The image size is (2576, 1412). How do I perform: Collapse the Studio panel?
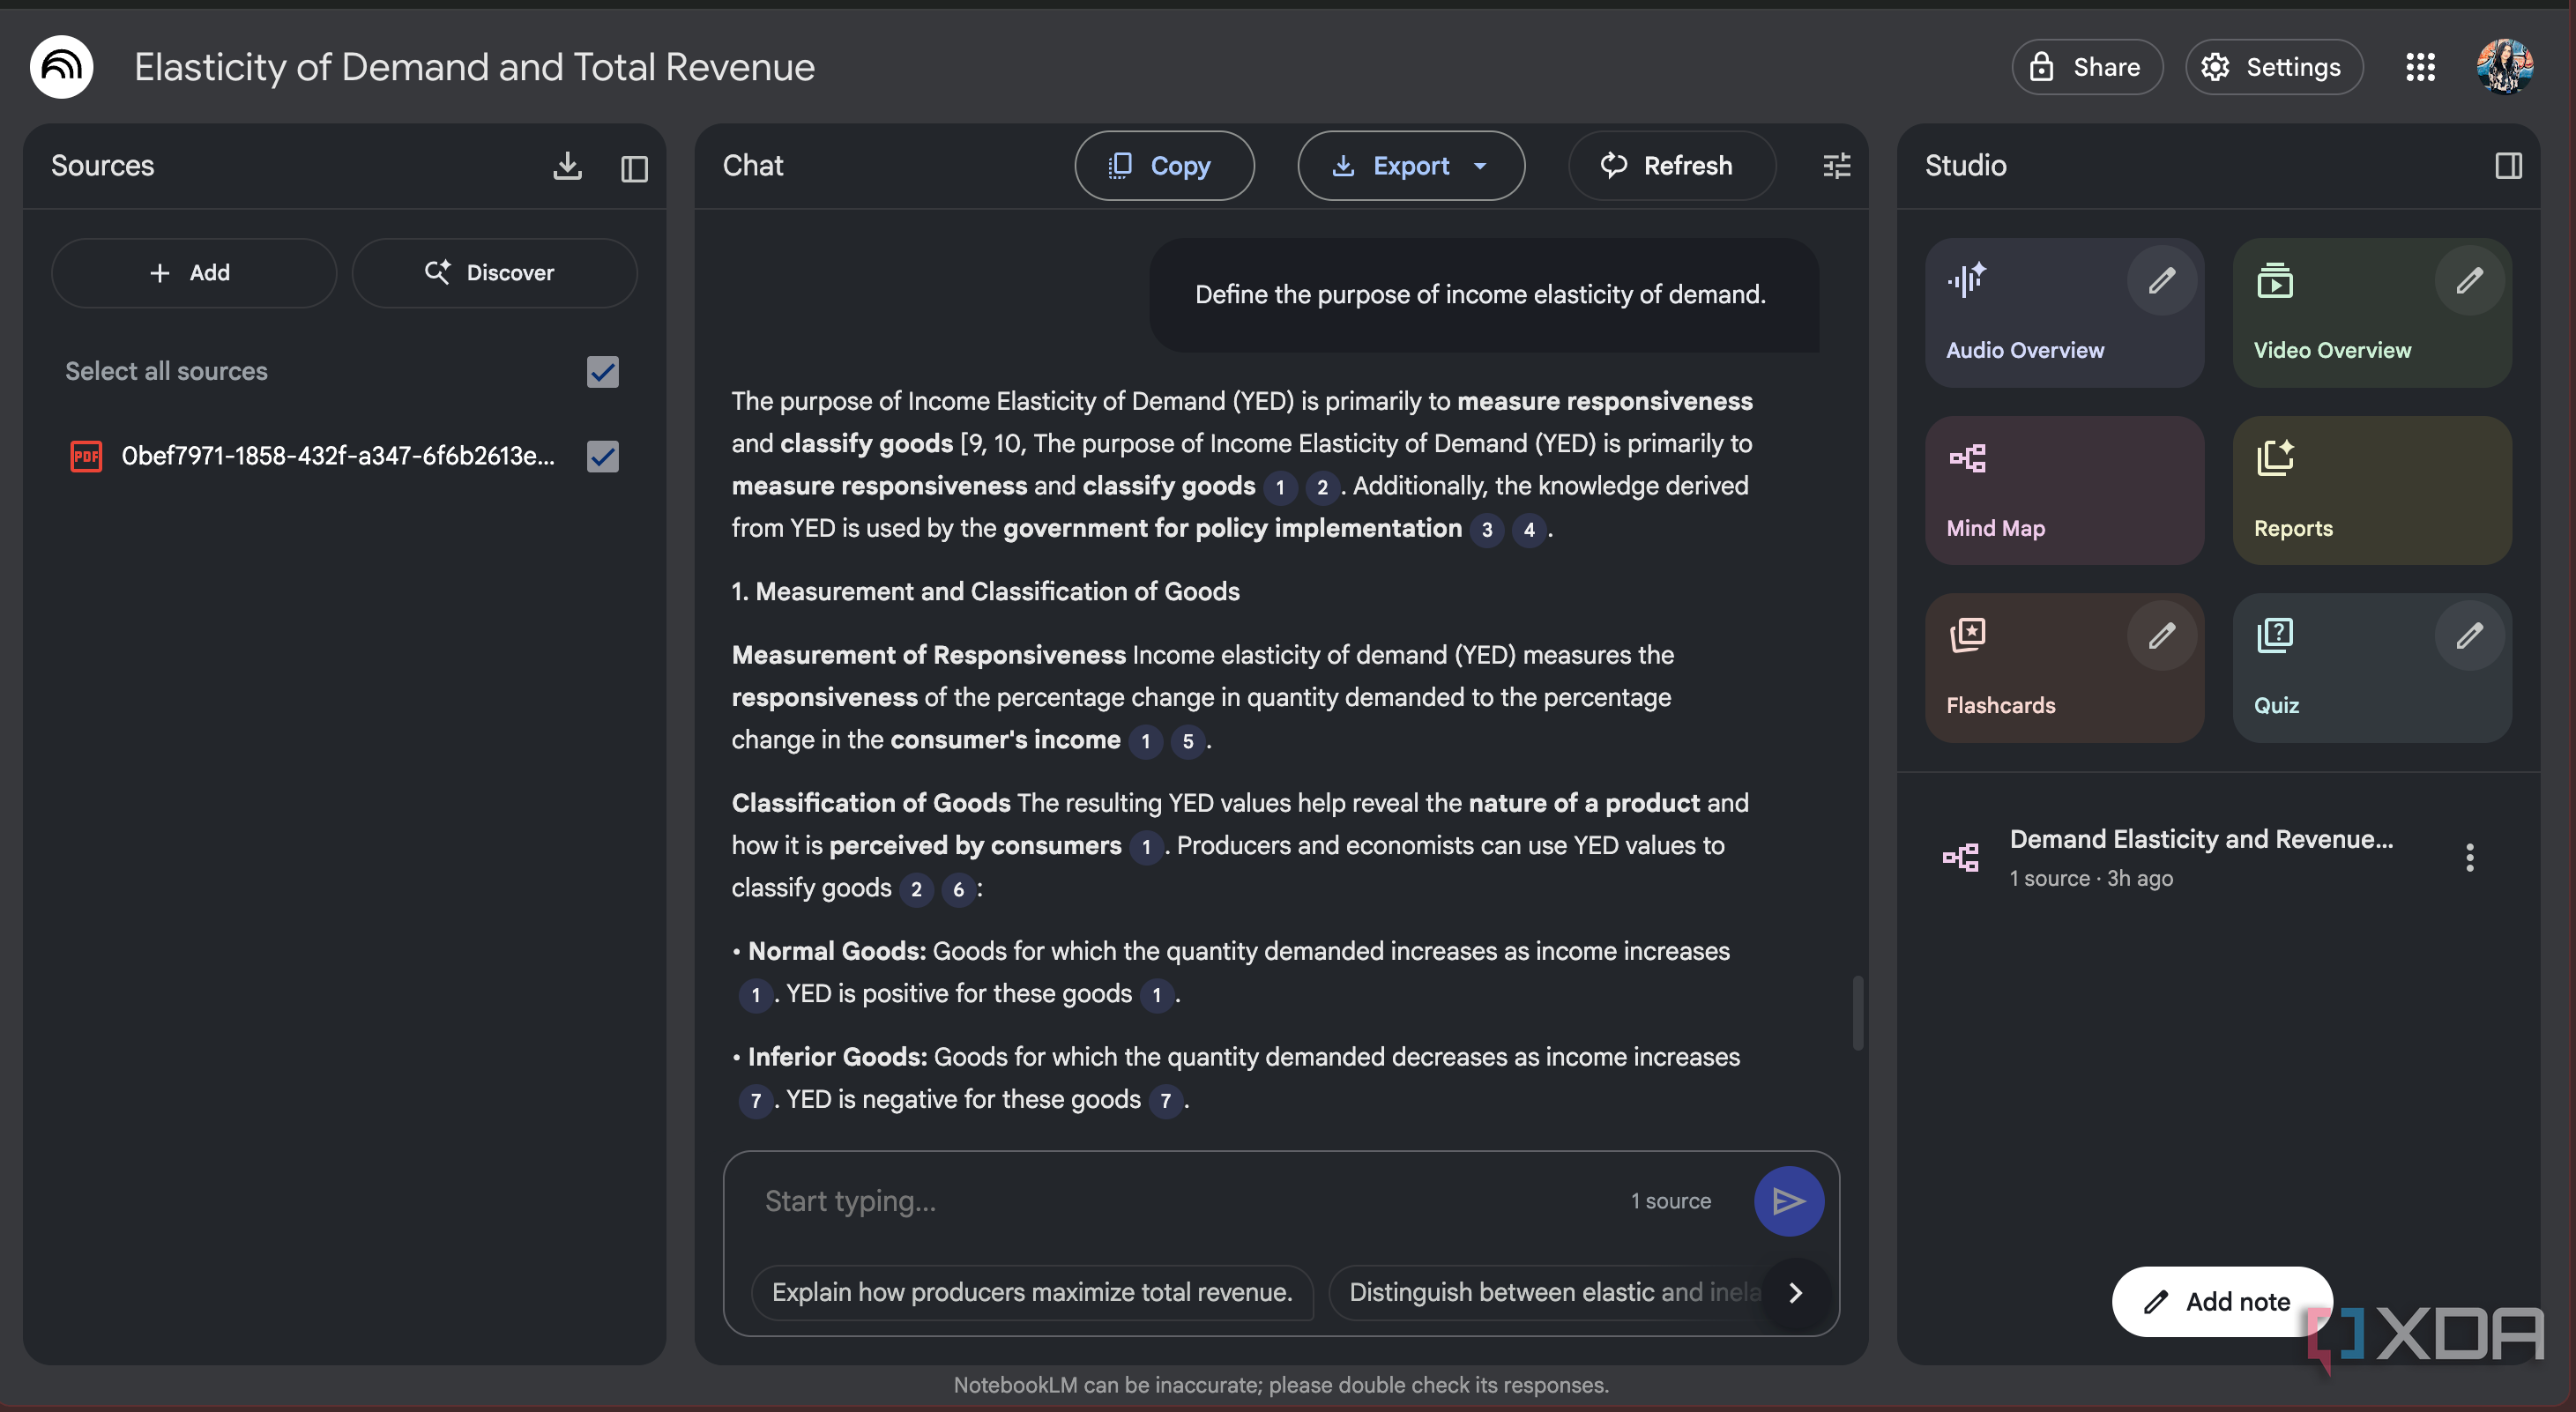pos(2508,166)
